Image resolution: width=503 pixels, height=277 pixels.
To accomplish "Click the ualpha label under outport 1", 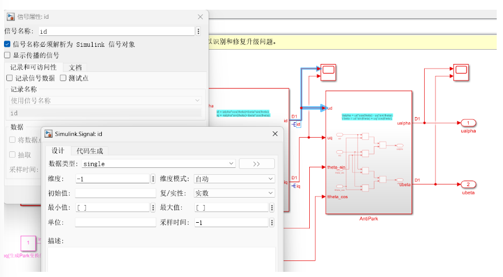I will coord(468,131).
